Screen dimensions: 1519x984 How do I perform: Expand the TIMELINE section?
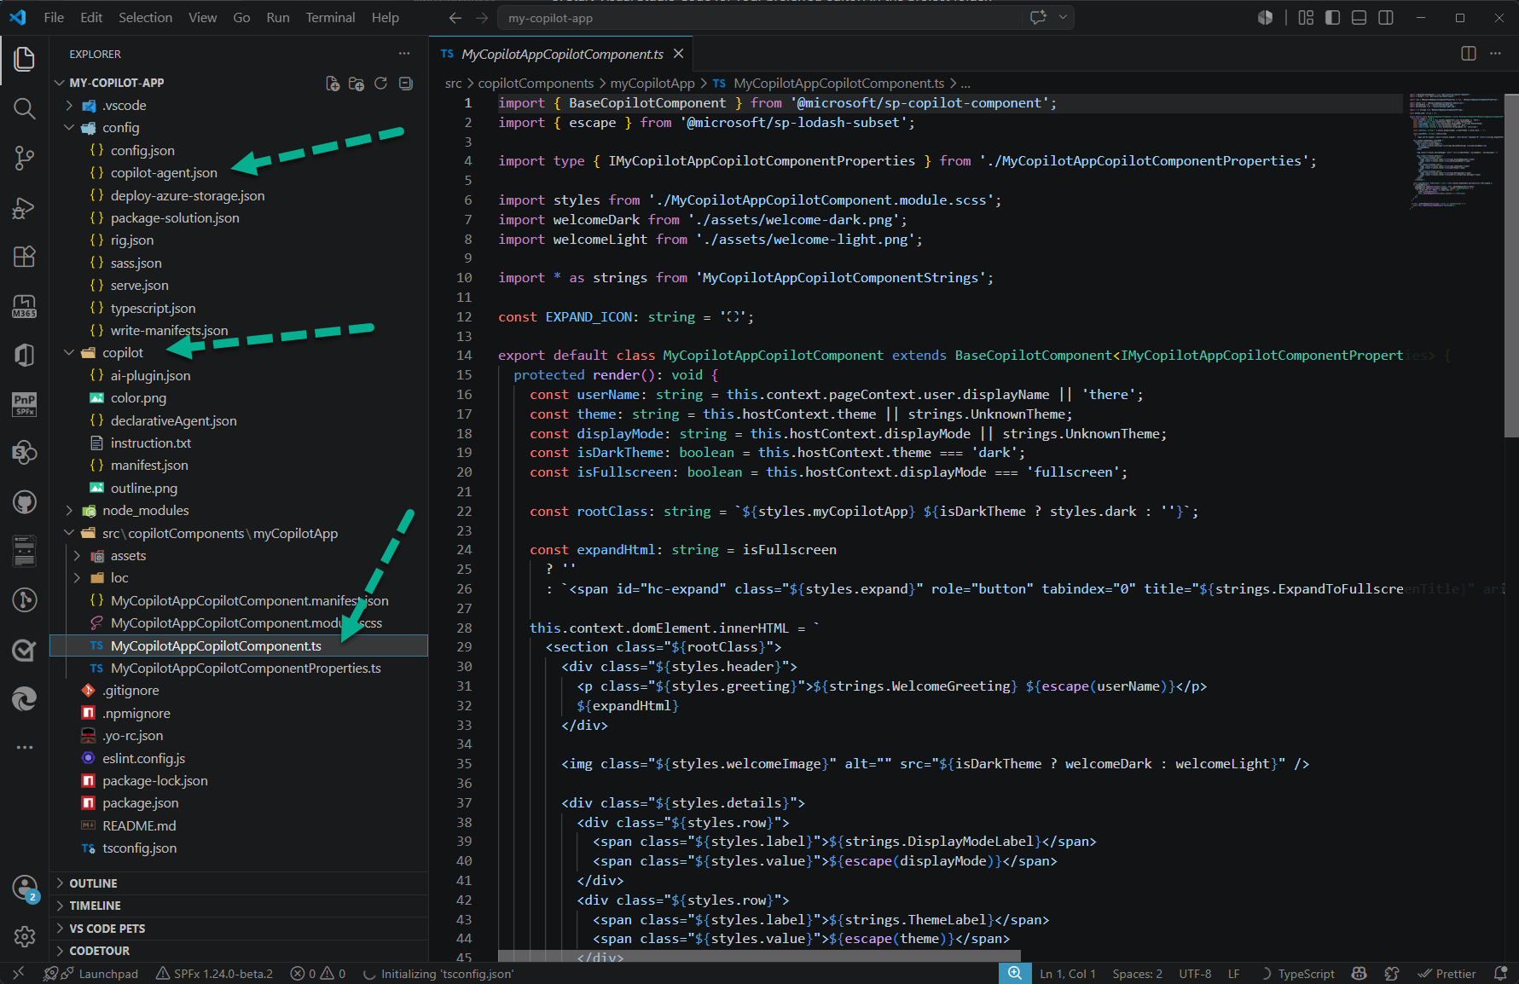[239, 906]
